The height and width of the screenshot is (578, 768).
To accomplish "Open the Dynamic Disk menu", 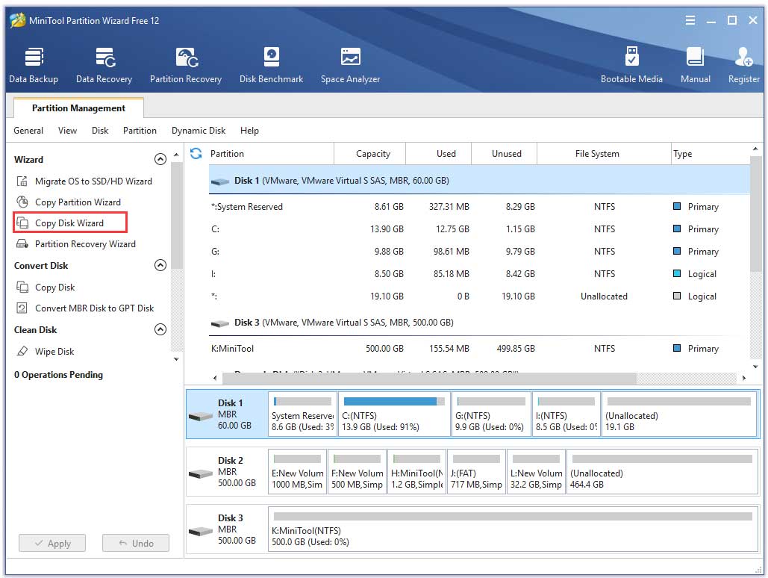I will point(199,131).
